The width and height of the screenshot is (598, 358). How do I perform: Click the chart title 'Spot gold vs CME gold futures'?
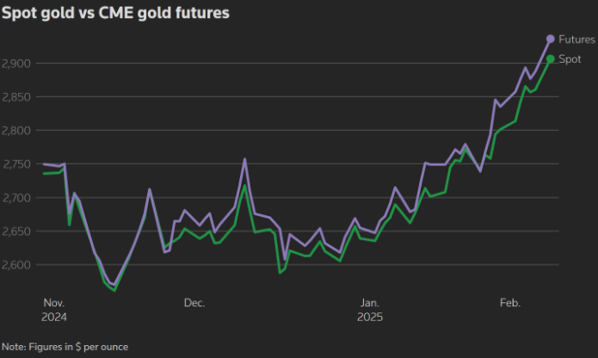click(115, 15)
